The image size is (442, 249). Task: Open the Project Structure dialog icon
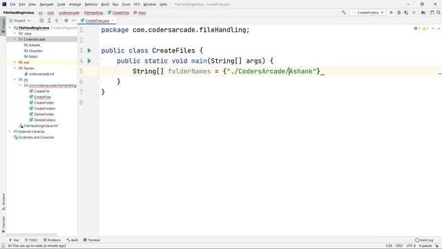coord(423,12)
